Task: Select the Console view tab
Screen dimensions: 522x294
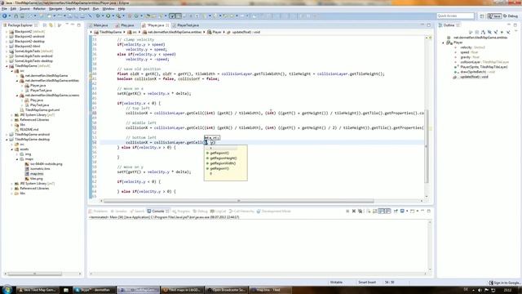Action: 157,212
